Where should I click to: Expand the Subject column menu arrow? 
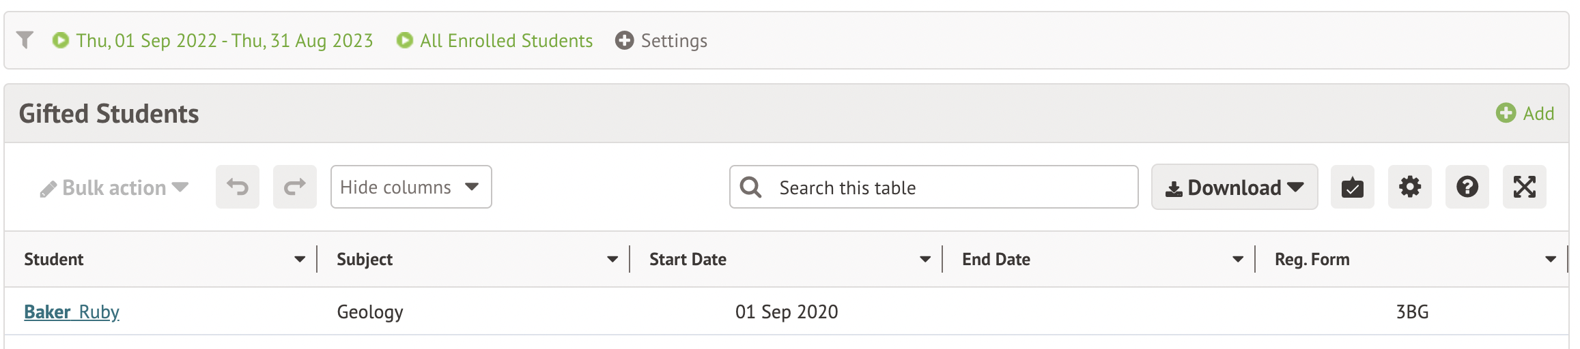click(x=612, y=260)
